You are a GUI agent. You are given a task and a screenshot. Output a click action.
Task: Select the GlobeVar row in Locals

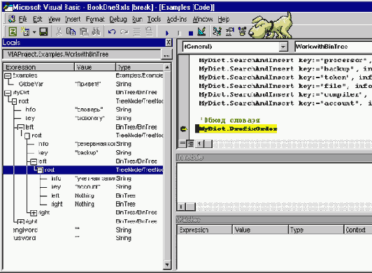83,84
